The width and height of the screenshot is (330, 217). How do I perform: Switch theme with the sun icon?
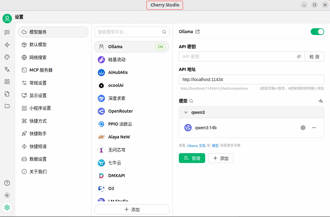click(7, 195)
